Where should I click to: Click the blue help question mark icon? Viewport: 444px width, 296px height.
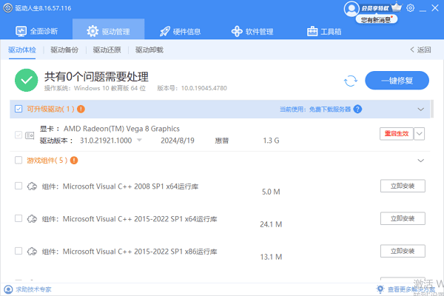point(357,110)
